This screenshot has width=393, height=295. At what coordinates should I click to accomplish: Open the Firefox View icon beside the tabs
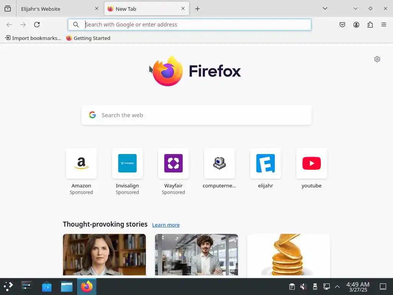point(8,8)
